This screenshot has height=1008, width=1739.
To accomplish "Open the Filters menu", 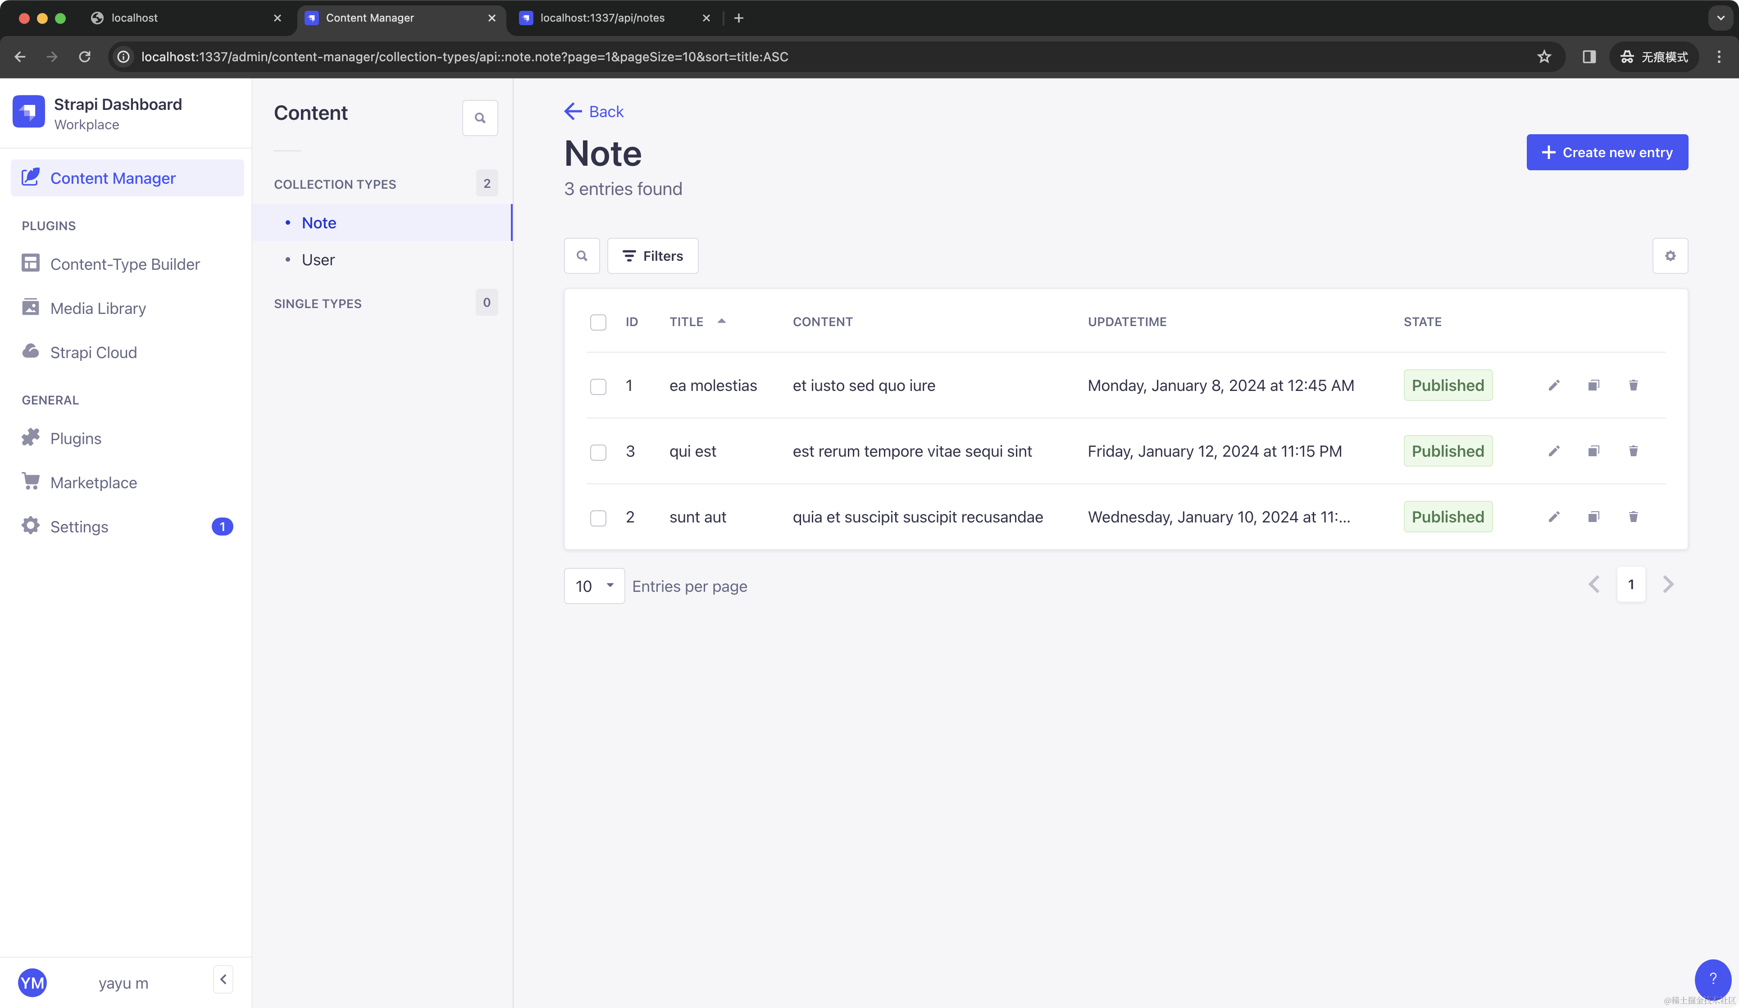I will pyautogui.click(x=652, y=256).
